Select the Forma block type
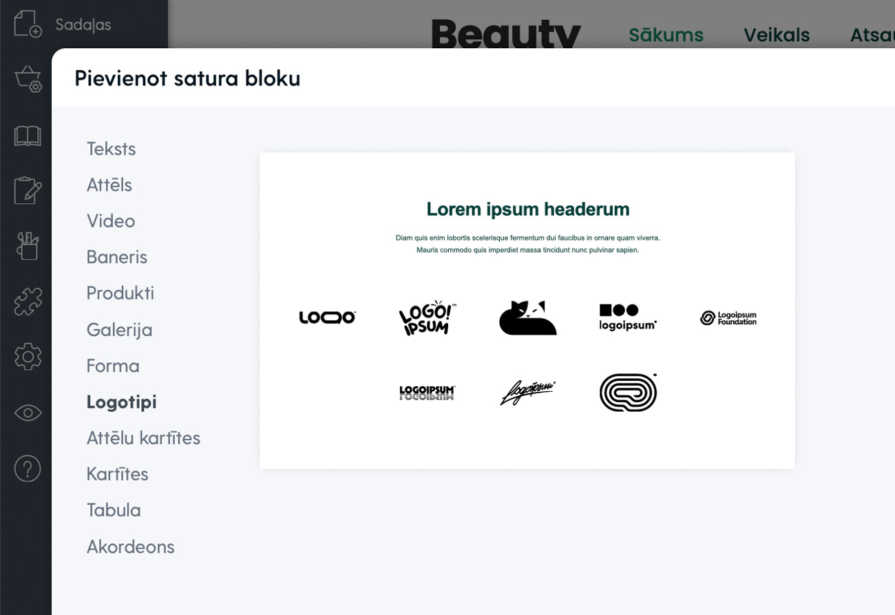This screenshot has height=615, width=895. coord(113,366)
